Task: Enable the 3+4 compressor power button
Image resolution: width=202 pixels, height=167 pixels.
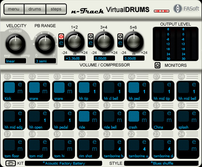Action: [x=91, y=37]
